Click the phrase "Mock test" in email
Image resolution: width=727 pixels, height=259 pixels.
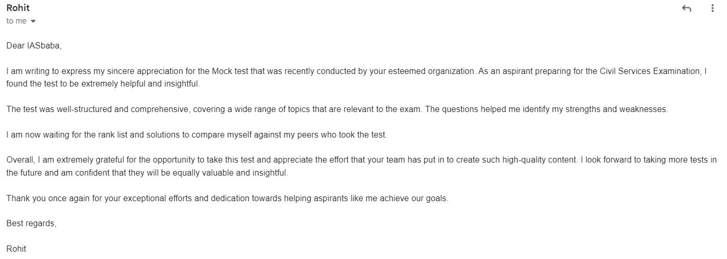click(230, 71)
